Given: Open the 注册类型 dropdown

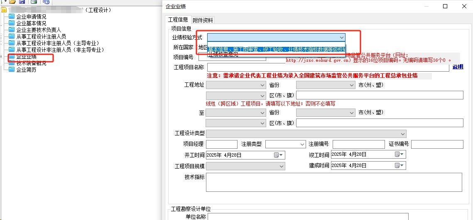Looking at the screenshot, I should tap(302, 144).
